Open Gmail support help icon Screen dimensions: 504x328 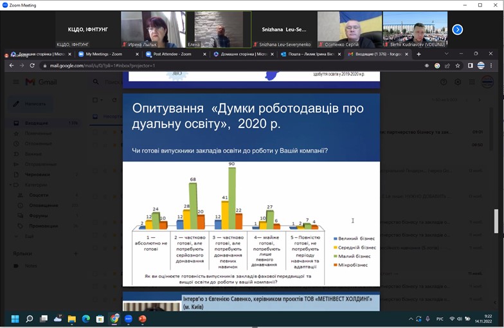click(444, 82)
